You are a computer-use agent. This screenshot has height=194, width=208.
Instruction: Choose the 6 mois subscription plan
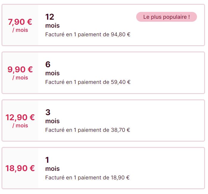103,73
